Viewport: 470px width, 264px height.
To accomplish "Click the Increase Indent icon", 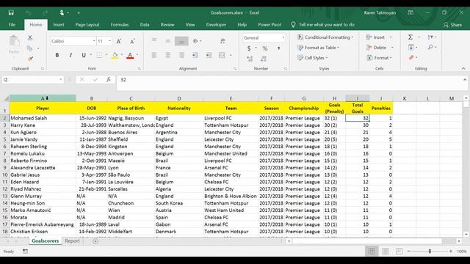I will pos(209,55).
